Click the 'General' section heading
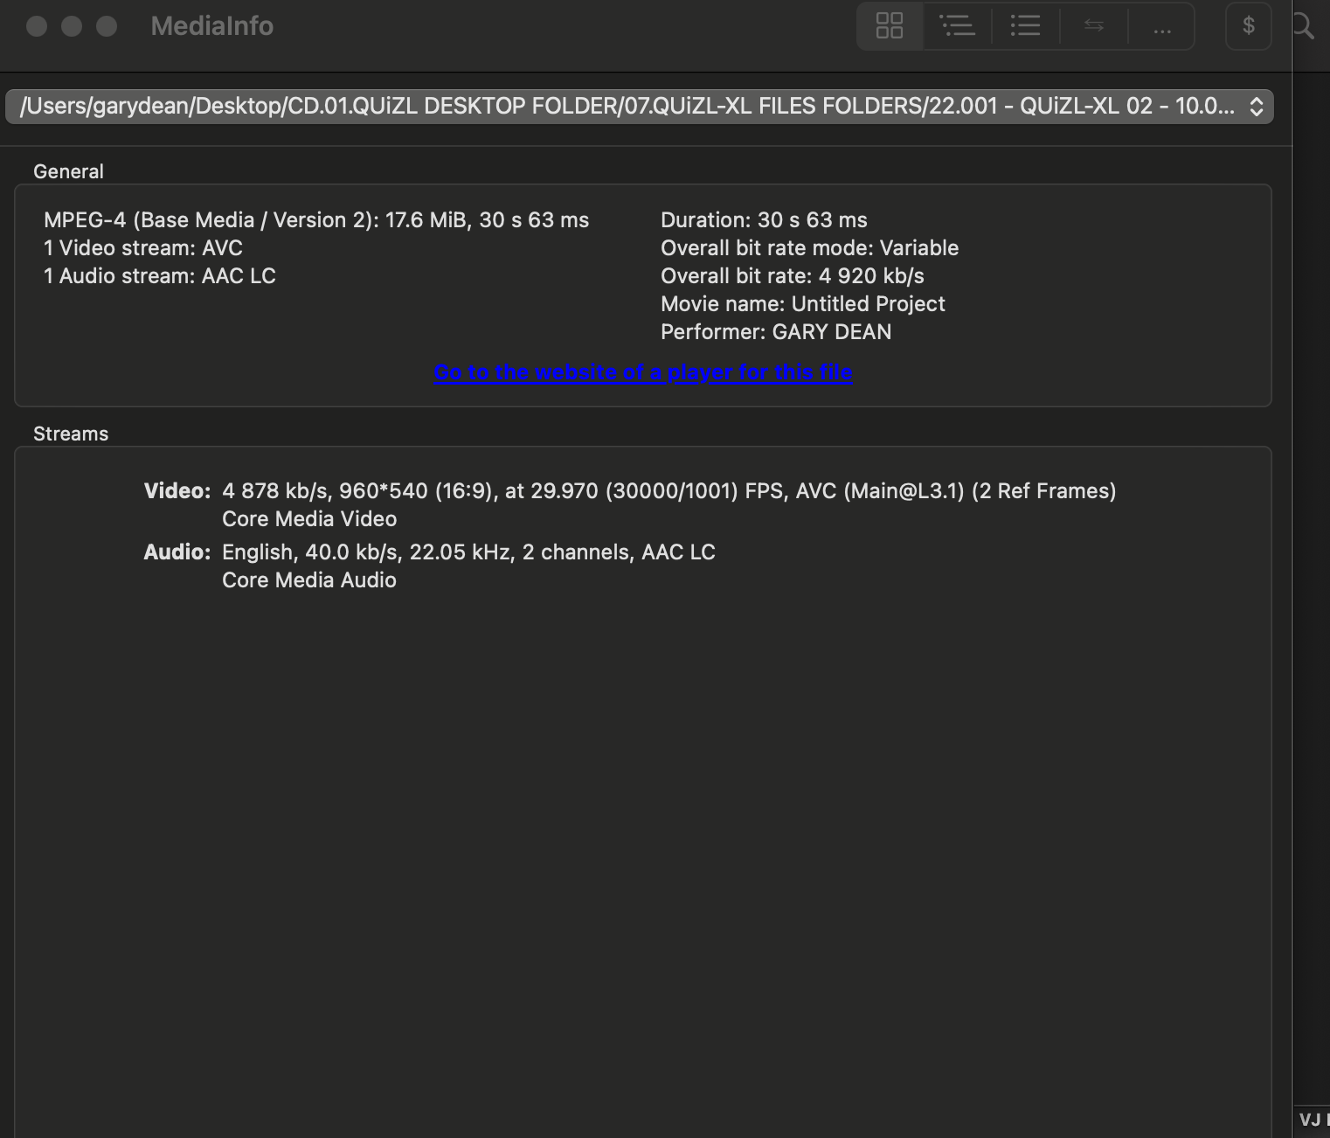This screenshot has height=1138, width=1330. tap(68, 171)
